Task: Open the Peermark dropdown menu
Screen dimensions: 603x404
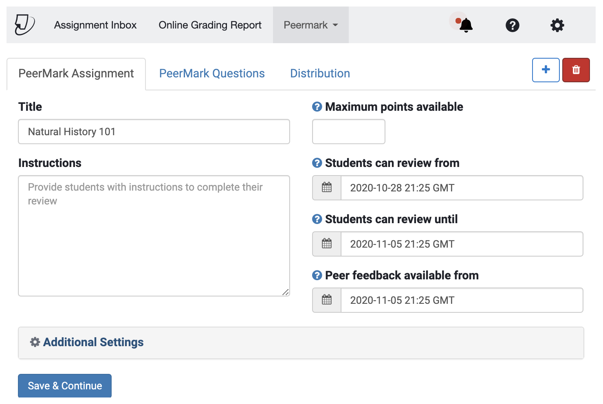Action: (311, 25)
